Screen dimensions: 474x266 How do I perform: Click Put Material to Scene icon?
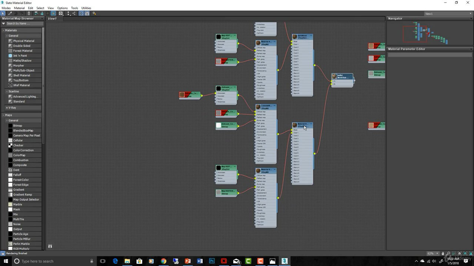point(16,13)
